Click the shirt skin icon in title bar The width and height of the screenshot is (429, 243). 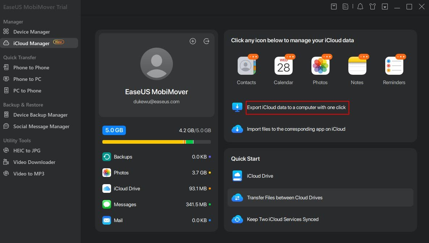tap(372, 6)
